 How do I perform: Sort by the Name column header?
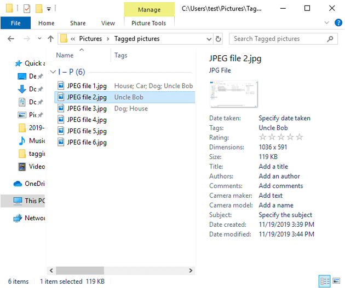(x=65, y=55)
